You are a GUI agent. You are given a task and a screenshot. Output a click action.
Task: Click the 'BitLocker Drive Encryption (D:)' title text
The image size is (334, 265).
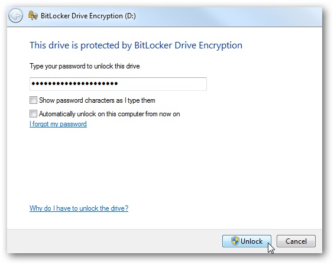pos(88,16)
